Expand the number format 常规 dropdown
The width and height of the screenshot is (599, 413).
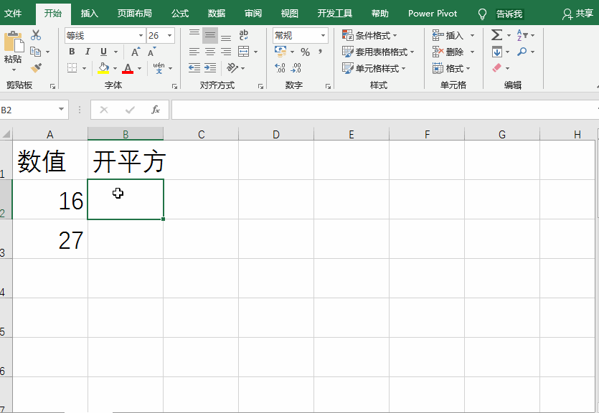(323, 36)
